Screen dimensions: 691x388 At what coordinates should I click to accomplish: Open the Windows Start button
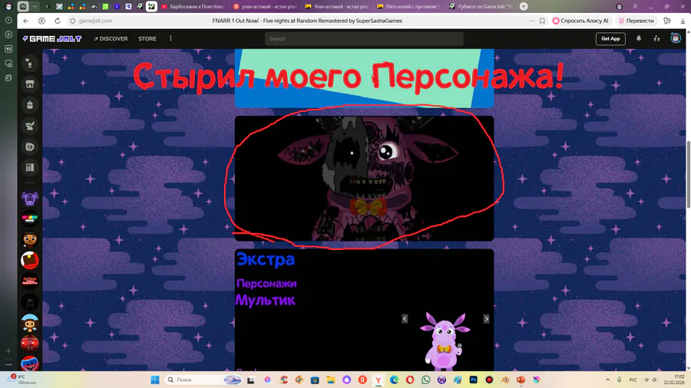point(154,380)
